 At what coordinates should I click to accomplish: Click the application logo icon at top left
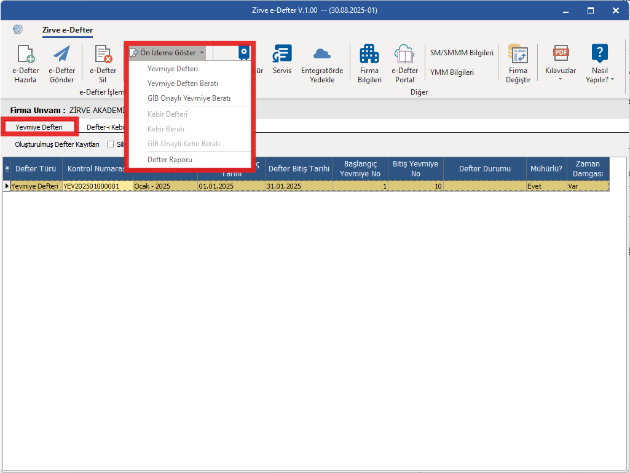click(18, 29)
